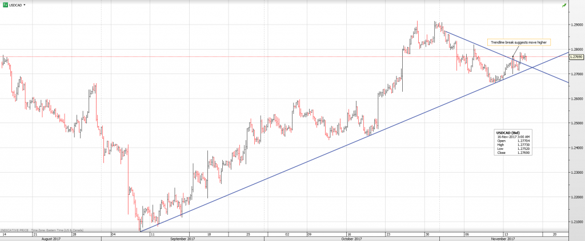Select the September 2017 month label

coord(181,239)
